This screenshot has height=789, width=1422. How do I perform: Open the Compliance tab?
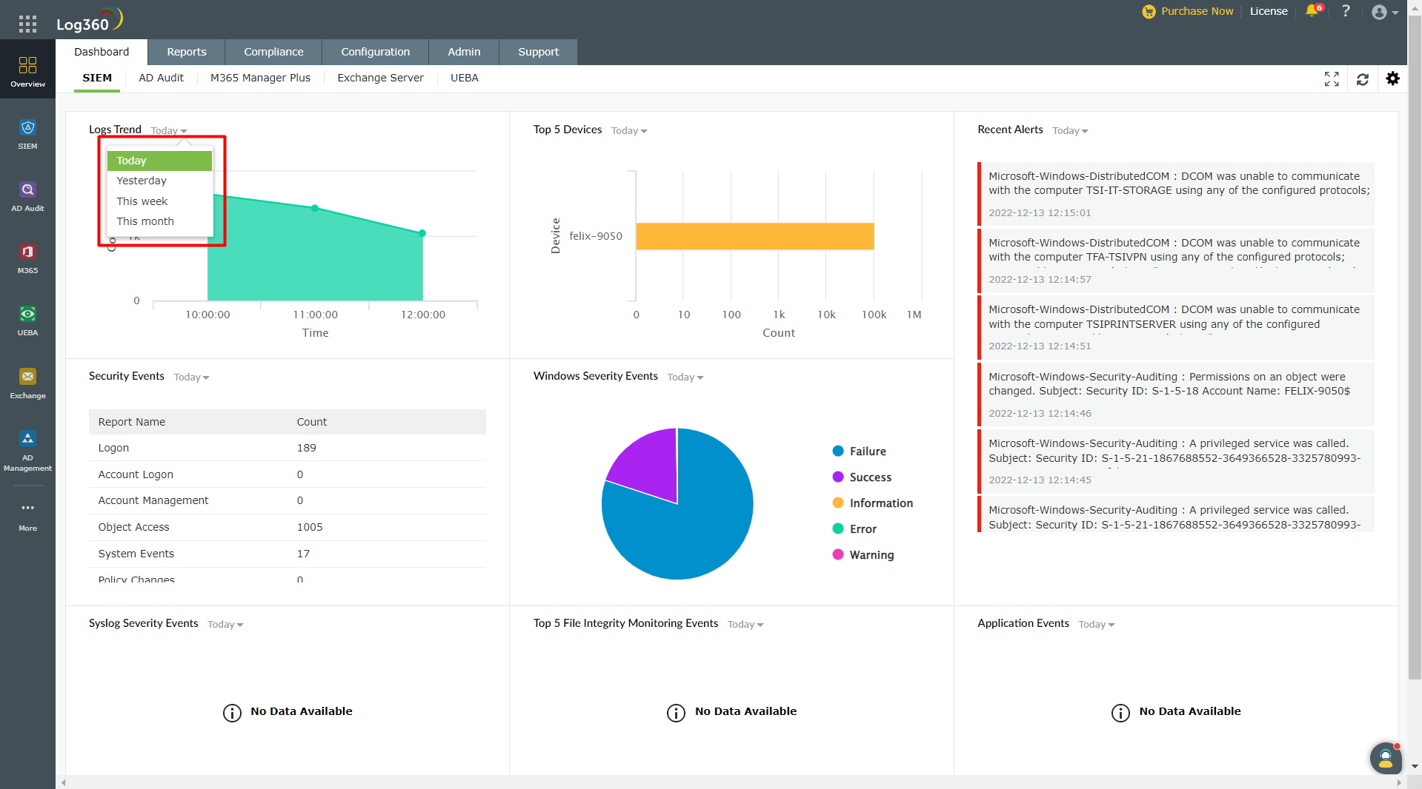pyautogui.click(x=273, y=52)
